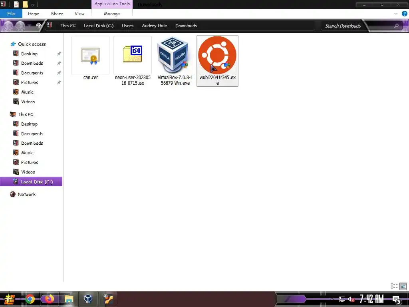The width and height of the screenshot is (409, 307).
Task: Click the search magnifier icon
Action: click(396, 26)
